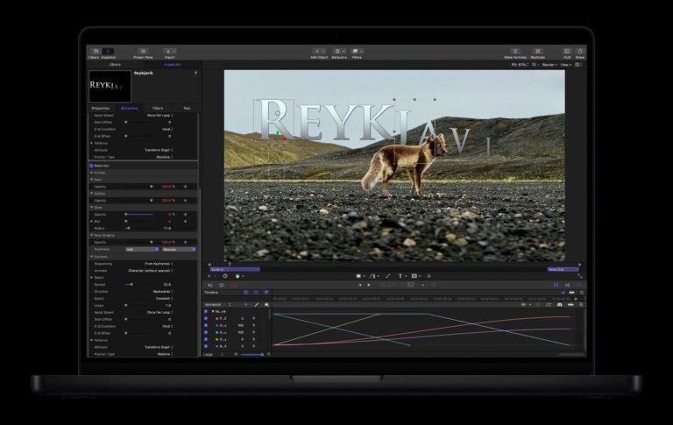The height and width of the screenshot is (425, 673).
Task: Click the Replicate button
Action: coord(537,53)
